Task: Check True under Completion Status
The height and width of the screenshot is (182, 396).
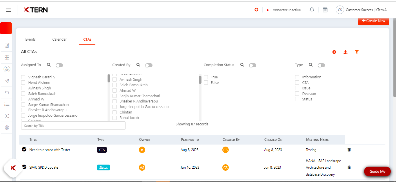Action: [x=206, y=77]
